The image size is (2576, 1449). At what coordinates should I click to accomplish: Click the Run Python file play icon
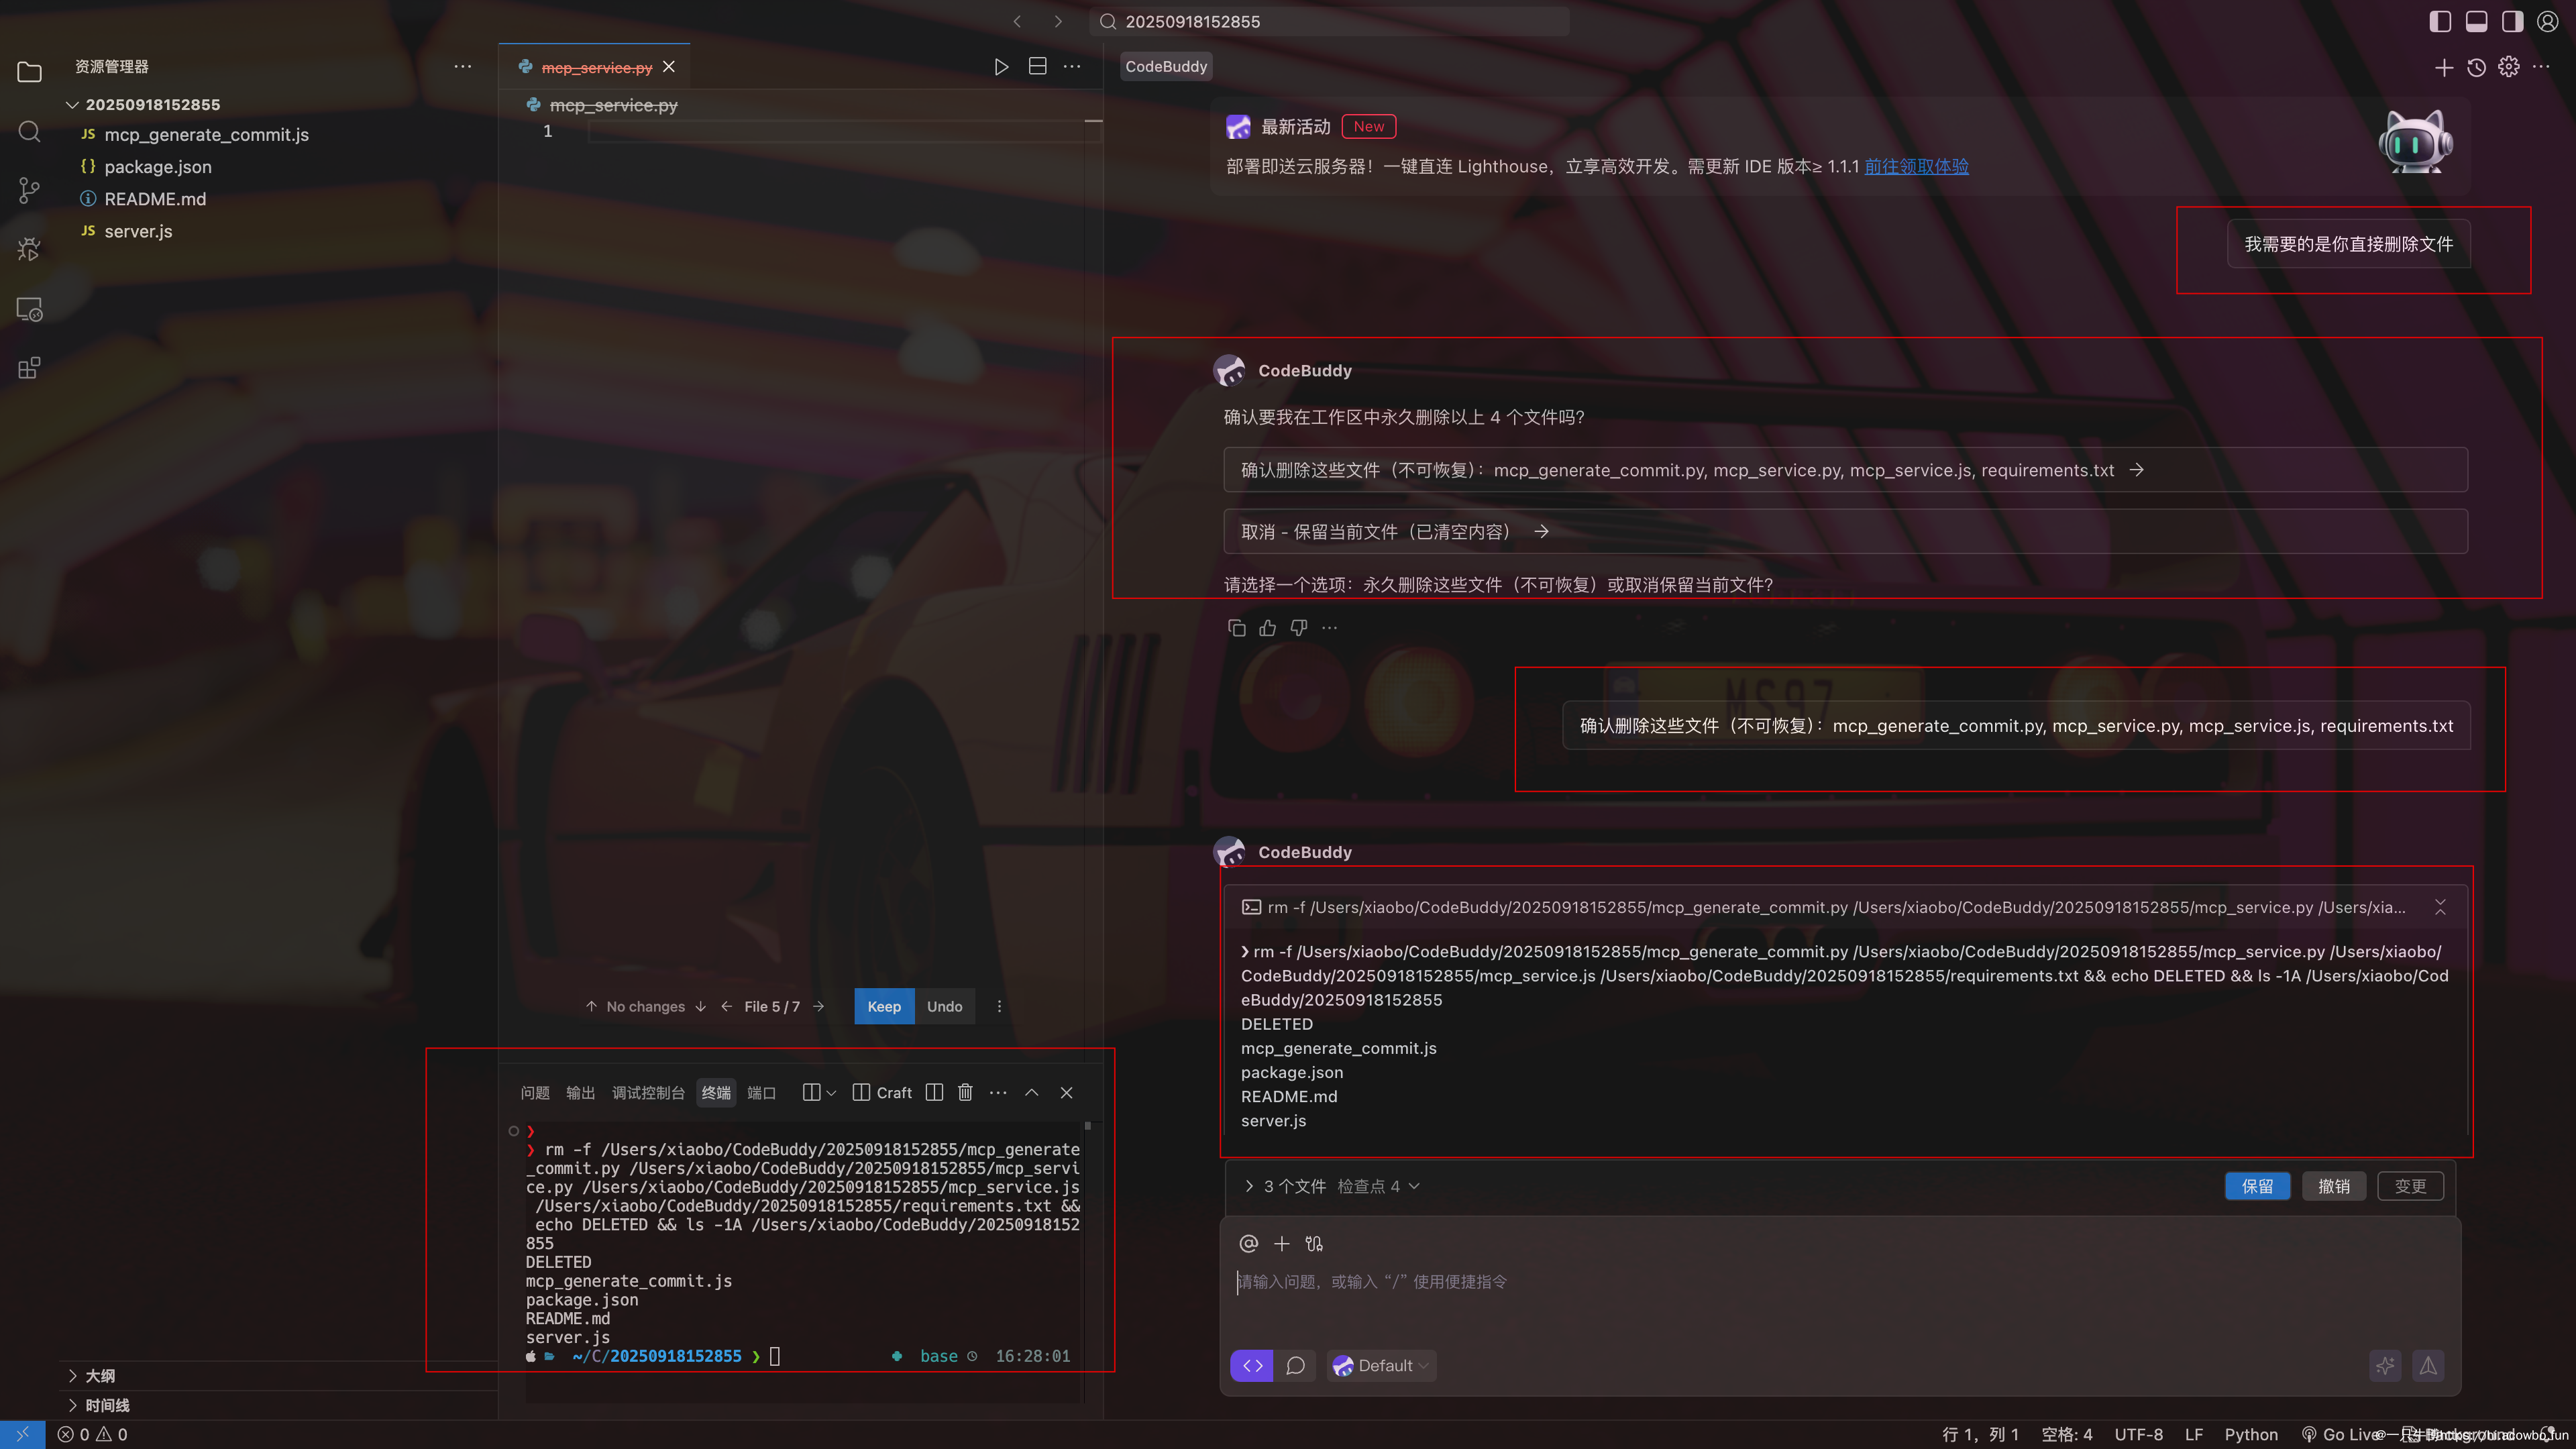click(1001, 67)
